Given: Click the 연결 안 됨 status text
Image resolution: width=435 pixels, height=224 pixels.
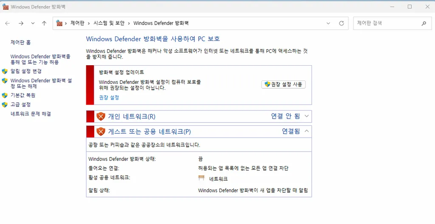Looking at the screenshot, I should point(285,116).
